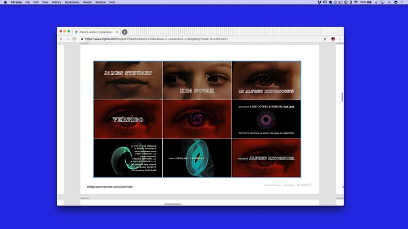Open the Chrome profile avatar
This screenshot has height=229, width=408.
pos(333,39)
